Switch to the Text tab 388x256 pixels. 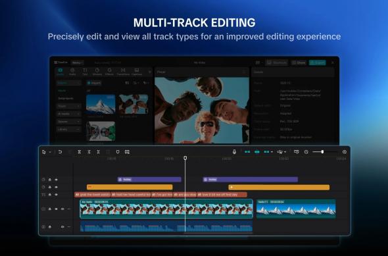pos(85,72)
